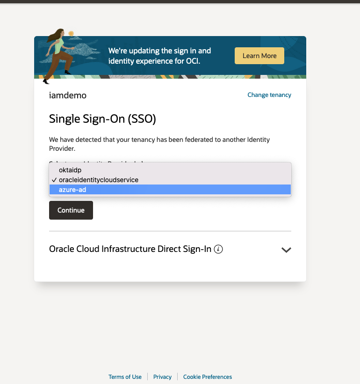Open the identity provider selection dropdown
Image resolution: width=360 pixels, height=384 pixels.
click(170, 179)
